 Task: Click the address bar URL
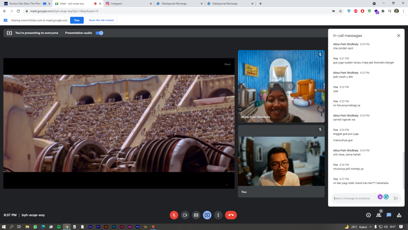pos(64,11)
